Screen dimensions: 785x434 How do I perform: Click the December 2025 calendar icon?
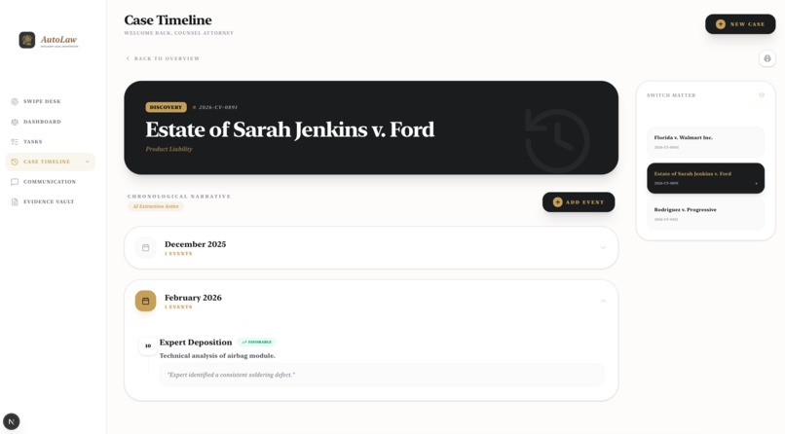pos(146,247)
